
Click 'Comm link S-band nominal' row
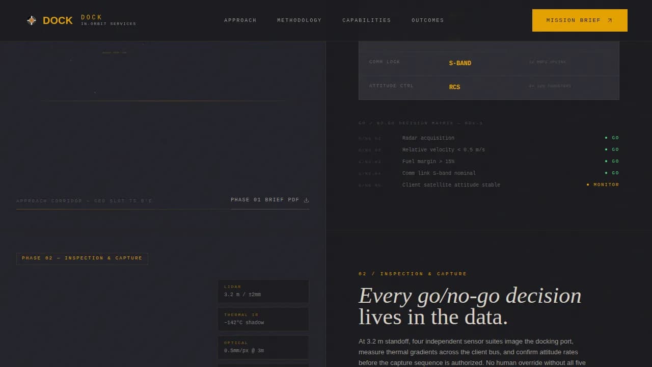pos(439,173)
